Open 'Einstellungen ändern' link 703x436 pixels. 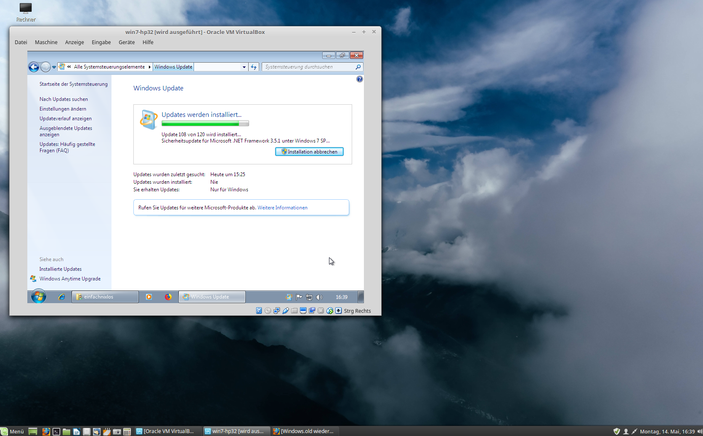pyautogui.click(x=63, y=109)
